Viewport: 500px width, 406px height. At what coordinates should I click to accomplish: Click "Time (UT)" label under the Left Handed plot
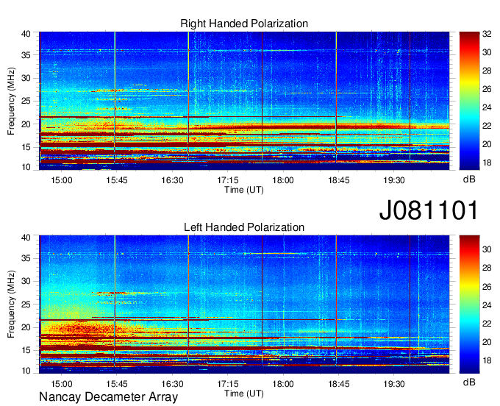[244, 393]
